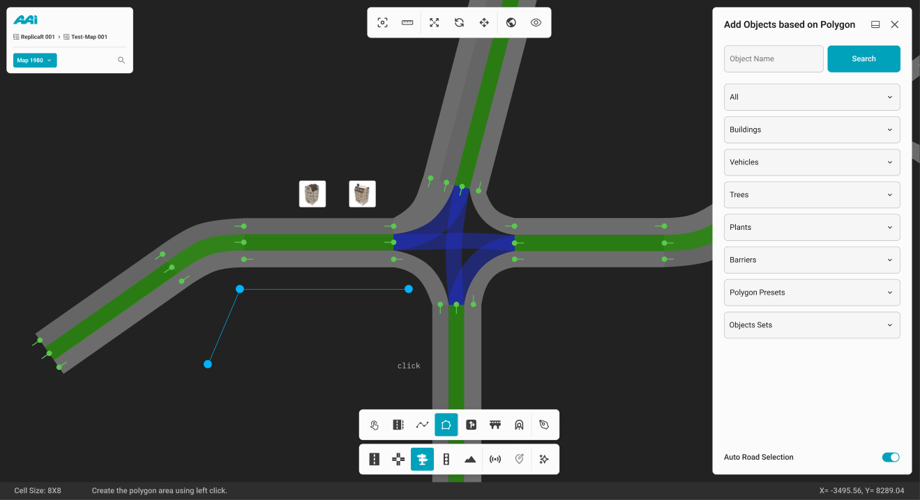Viewport: 920px width, 500px height.
Task: Select the ruler measurement tool
Action: (407, 22)
